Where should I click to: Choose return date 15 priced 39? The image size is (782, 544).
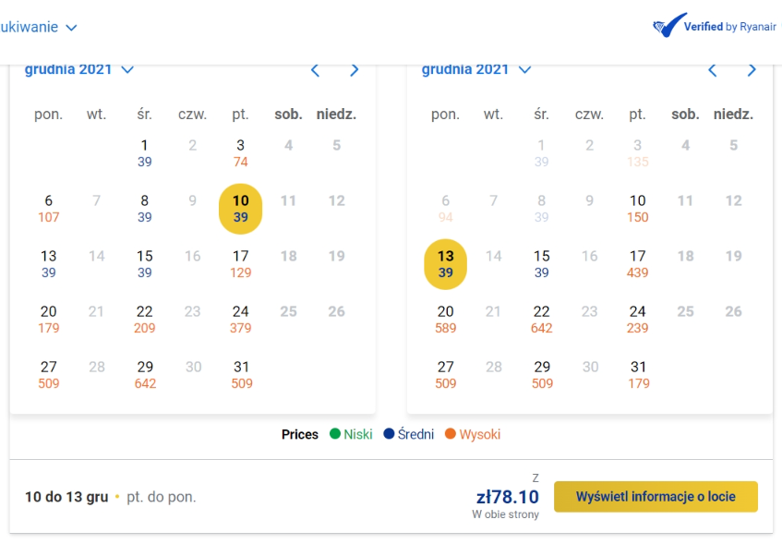point(542,264)
